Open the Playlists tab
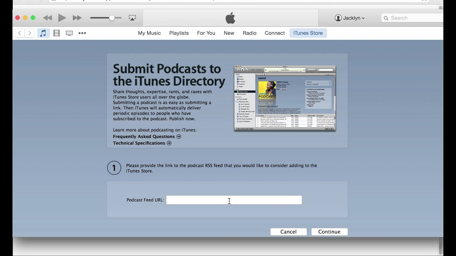 coord(179,33)
